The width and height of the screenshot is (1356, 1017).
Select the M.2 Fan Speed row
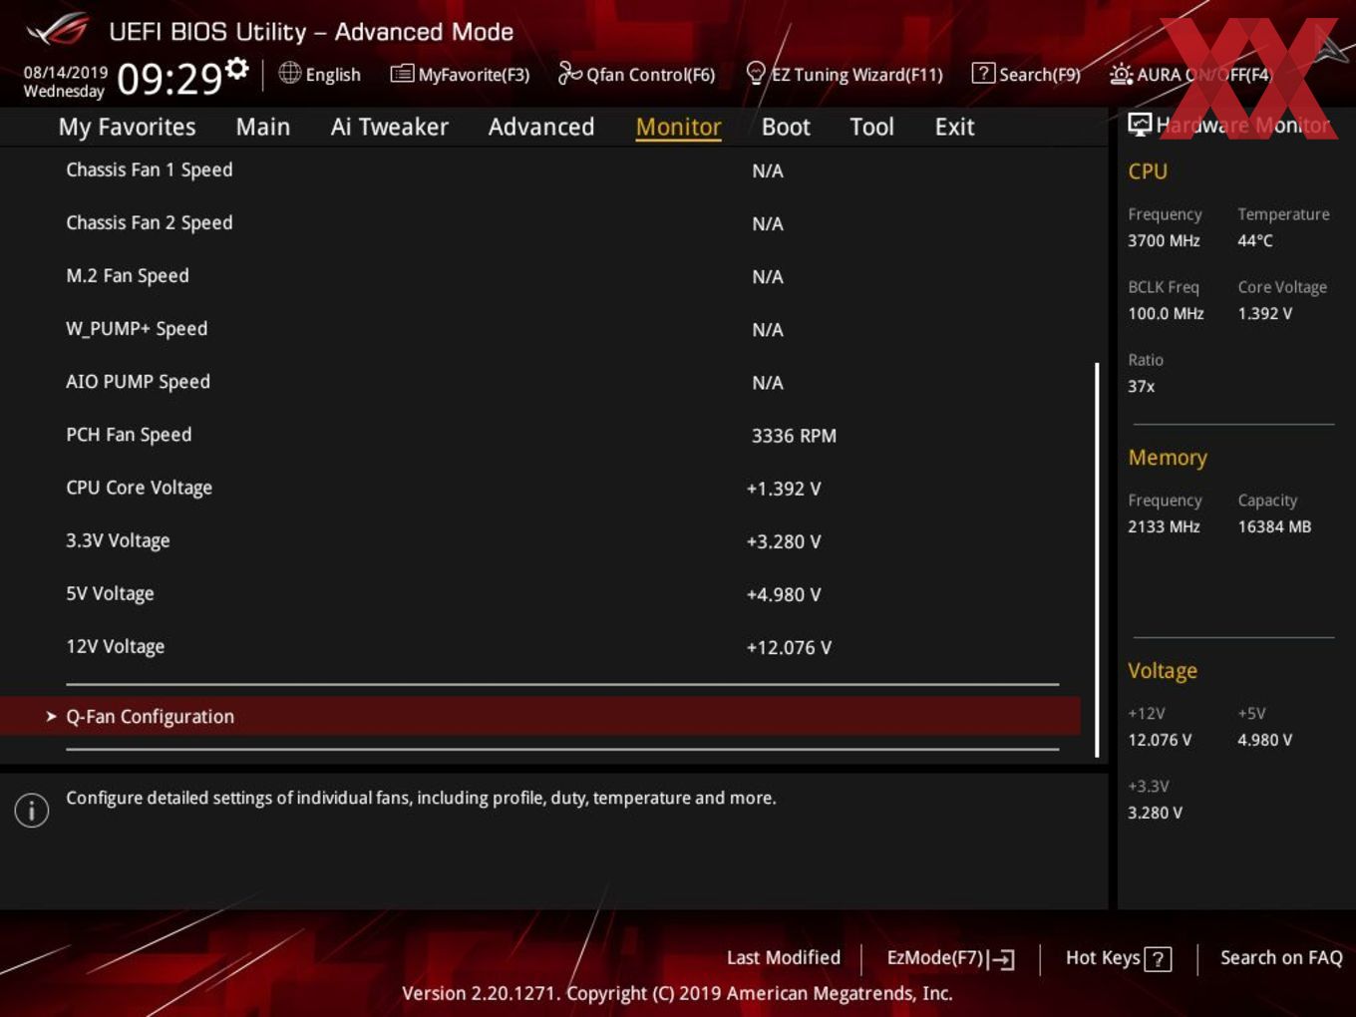click(539, 276)
